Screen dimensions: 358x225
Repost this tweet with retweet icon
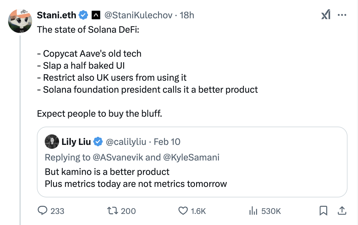(x=113, y=211)
